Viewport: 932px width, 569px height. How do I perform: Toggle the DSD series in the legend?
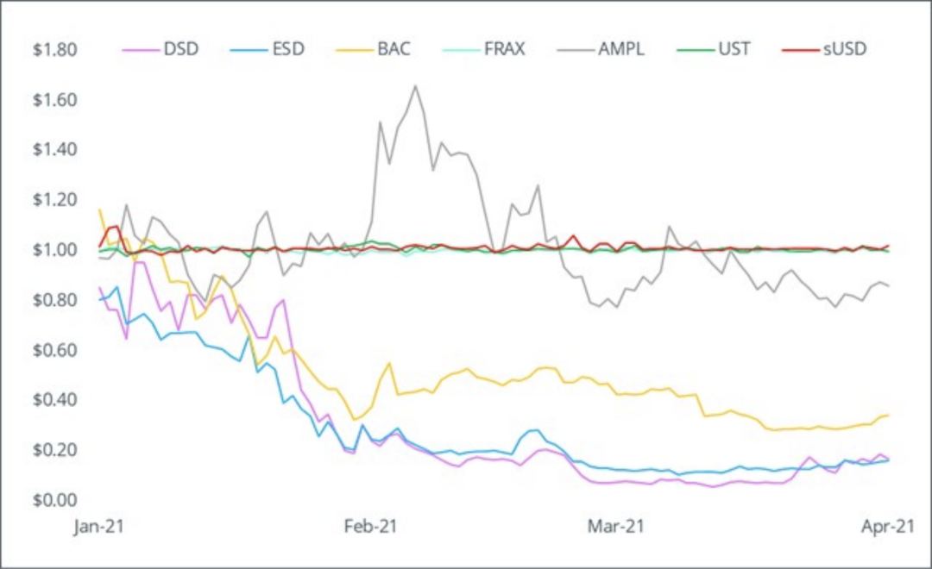pos(180,49)
